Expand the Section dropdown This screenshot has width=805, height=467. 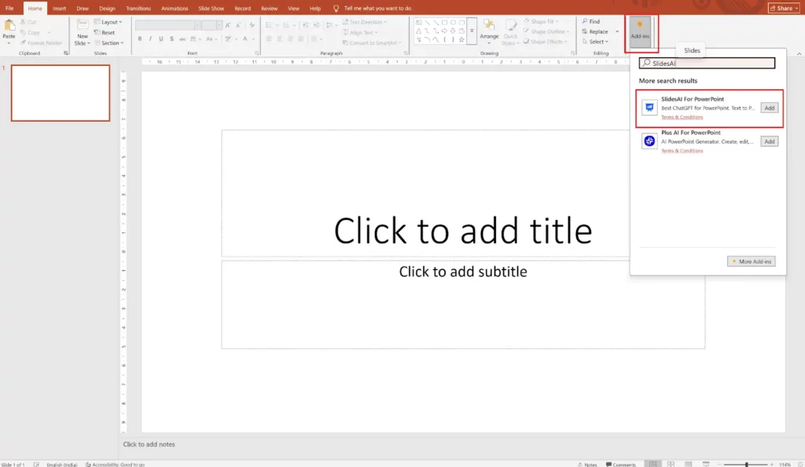110,42
